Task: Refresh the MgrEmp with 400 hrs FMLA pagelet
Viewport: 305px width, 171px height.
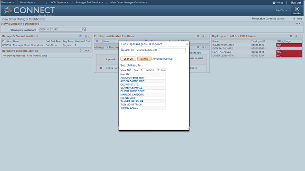Action: 291,36
